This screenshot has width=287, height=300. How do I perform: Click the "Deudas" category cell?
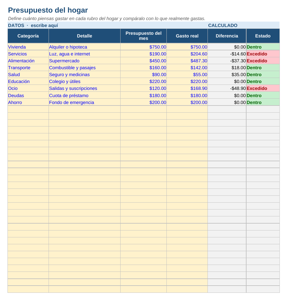pyautogui.click(x=28, y=95)
